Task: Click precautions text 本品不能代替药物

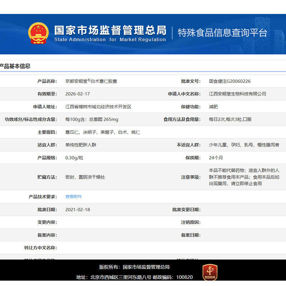Action: tap(226, 171)
